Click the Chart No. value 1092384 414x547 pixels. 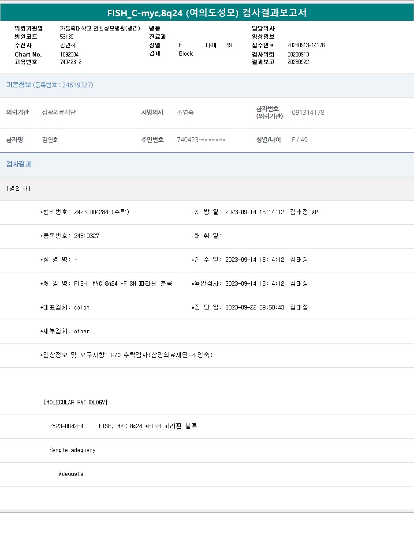tap(69, 54)
